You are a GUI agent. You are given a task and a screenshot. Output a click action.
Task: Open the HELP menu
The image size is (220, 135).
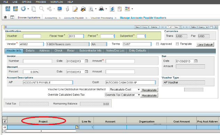(70, 2)
